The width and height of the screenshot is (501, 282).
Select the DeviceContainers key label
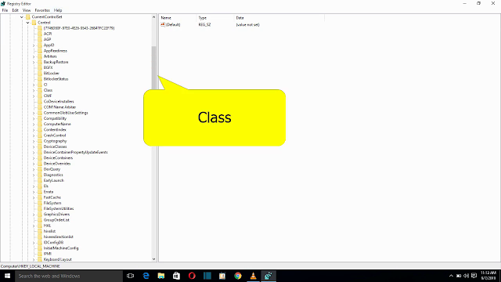coord(58,158)
